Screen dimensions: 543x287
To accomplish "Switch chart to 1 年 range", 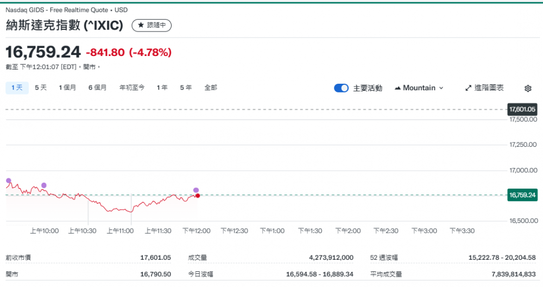I will (162, 88).
